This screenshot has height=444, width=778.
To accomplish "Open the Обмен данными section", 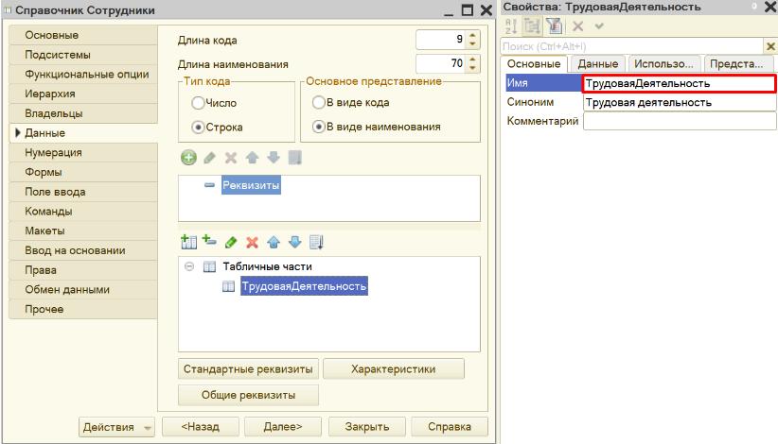I will click(83, 290).
